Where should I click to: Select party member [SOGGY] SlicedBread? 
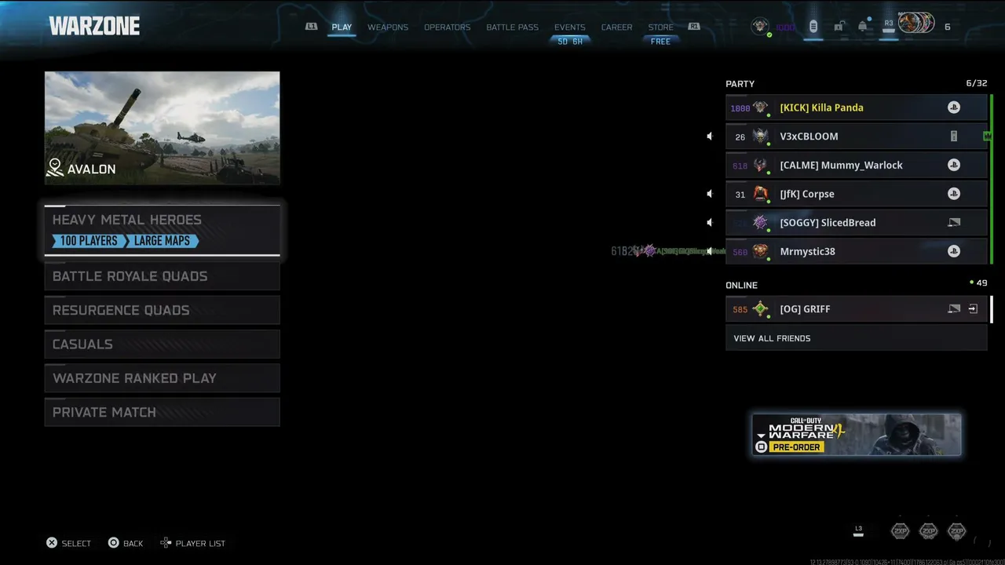click(x=856, y=223)
